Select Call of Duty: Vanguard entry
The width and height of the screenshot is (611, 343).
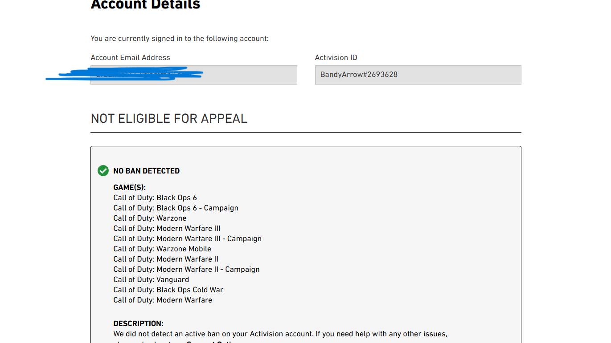click(151, 279)
